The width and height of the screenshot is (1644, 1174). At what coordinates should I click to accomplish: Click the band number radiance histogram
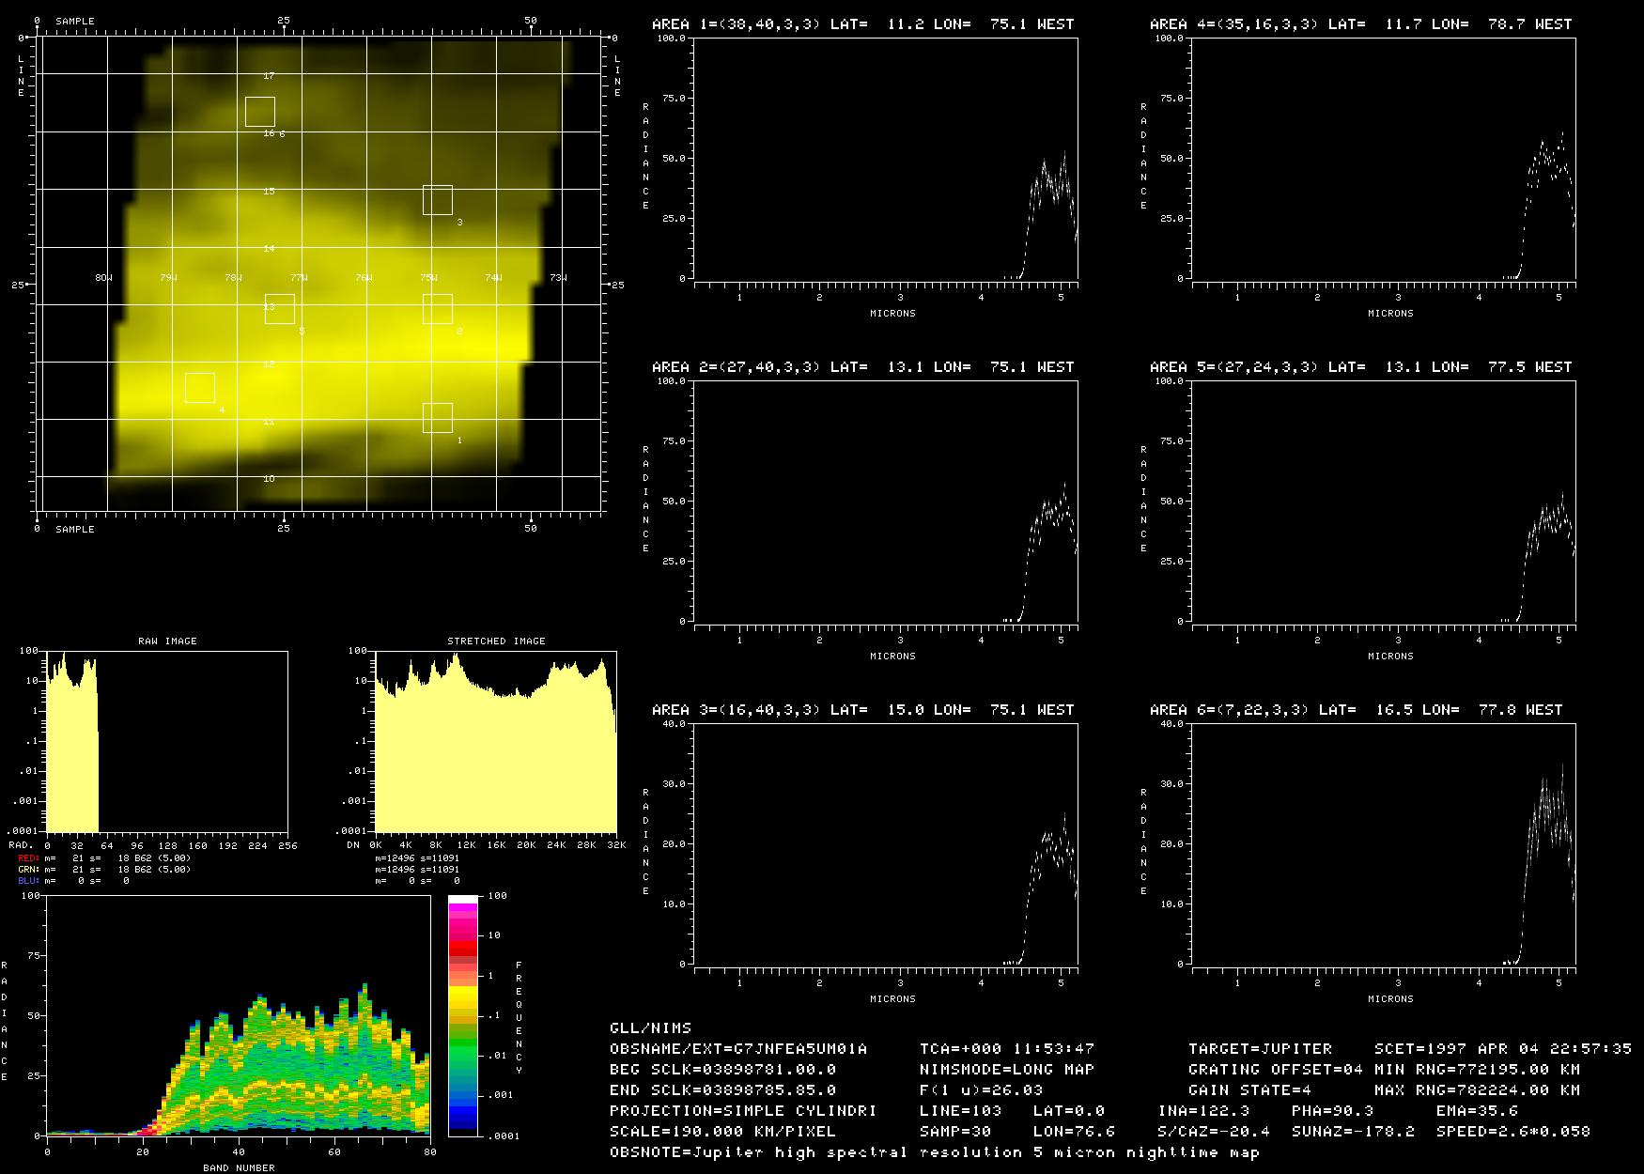[x=238, y=1015]
